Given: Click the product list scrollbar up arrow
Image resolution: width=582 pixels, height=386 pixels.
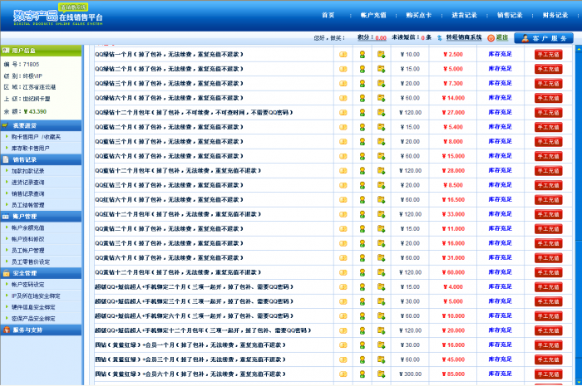Looking at the screenshot, I should [579, 48].
